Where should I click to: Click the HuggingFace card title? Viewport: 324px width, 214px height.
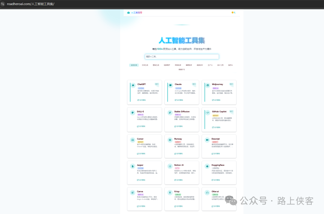click(218, 165)
